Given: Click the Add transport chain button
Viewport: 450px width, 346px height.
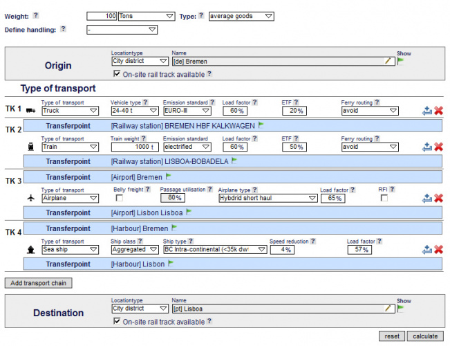Looking at the screenshot, I should pyautogui.click(x=39, y=283).
